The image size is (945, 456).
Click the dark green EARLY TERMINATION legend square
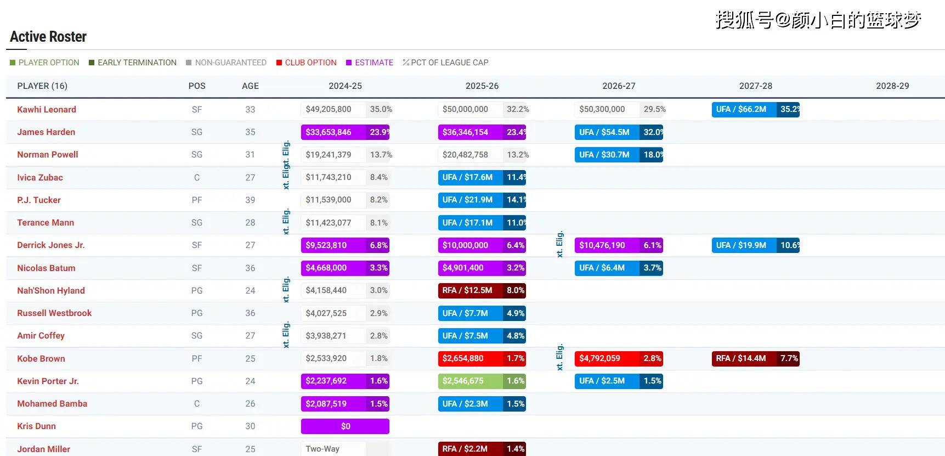click(92, 63)
